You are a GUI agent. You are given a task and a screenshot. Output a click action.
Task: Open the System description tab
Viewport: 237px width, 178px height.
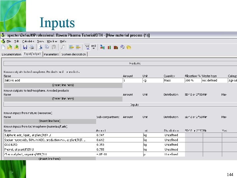coord(74,54)
